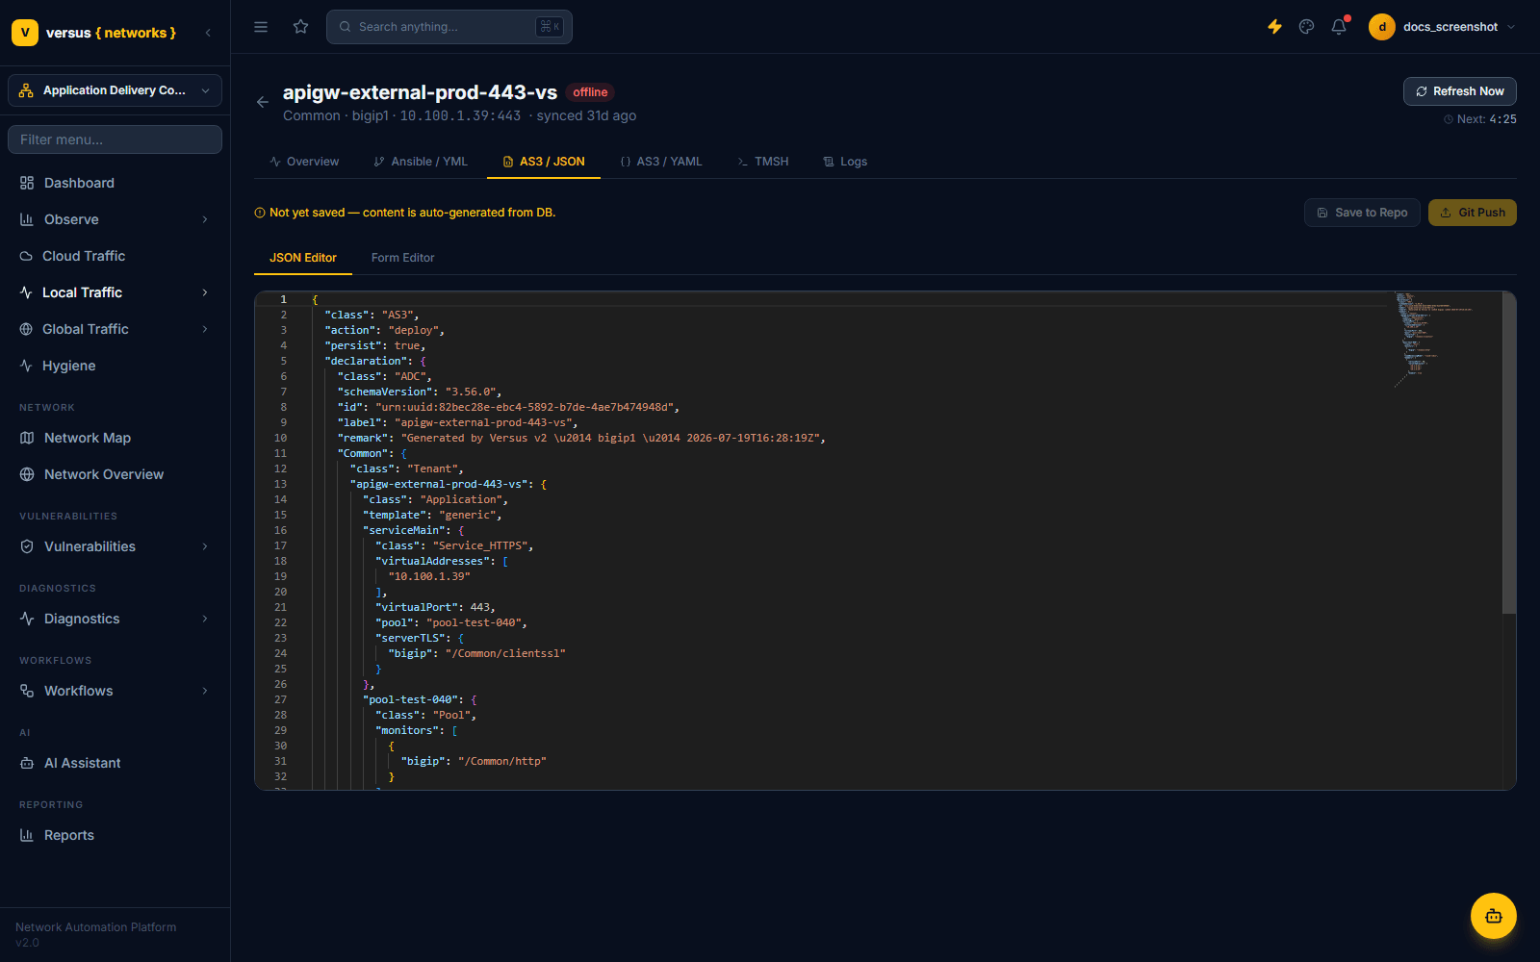The height and width of the screenshot is (962, 1540).
Task: Open Network Map in the sidebar
Action: tap(115, 438)
